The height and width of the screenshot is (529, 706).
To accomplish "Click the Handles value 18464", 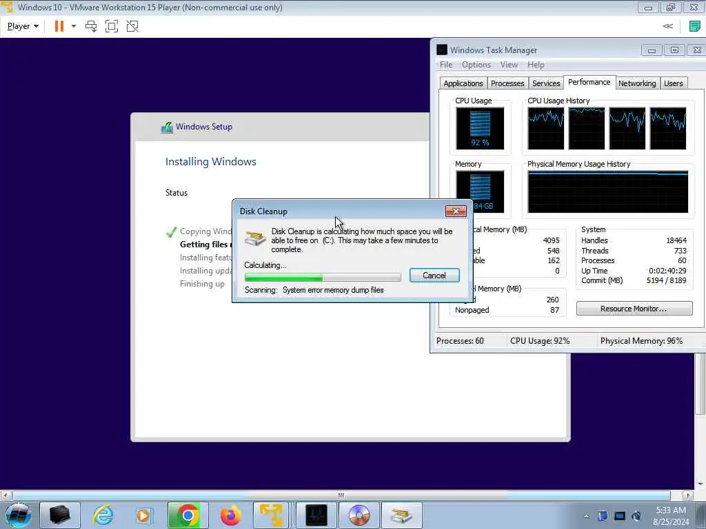I will 676,240.
